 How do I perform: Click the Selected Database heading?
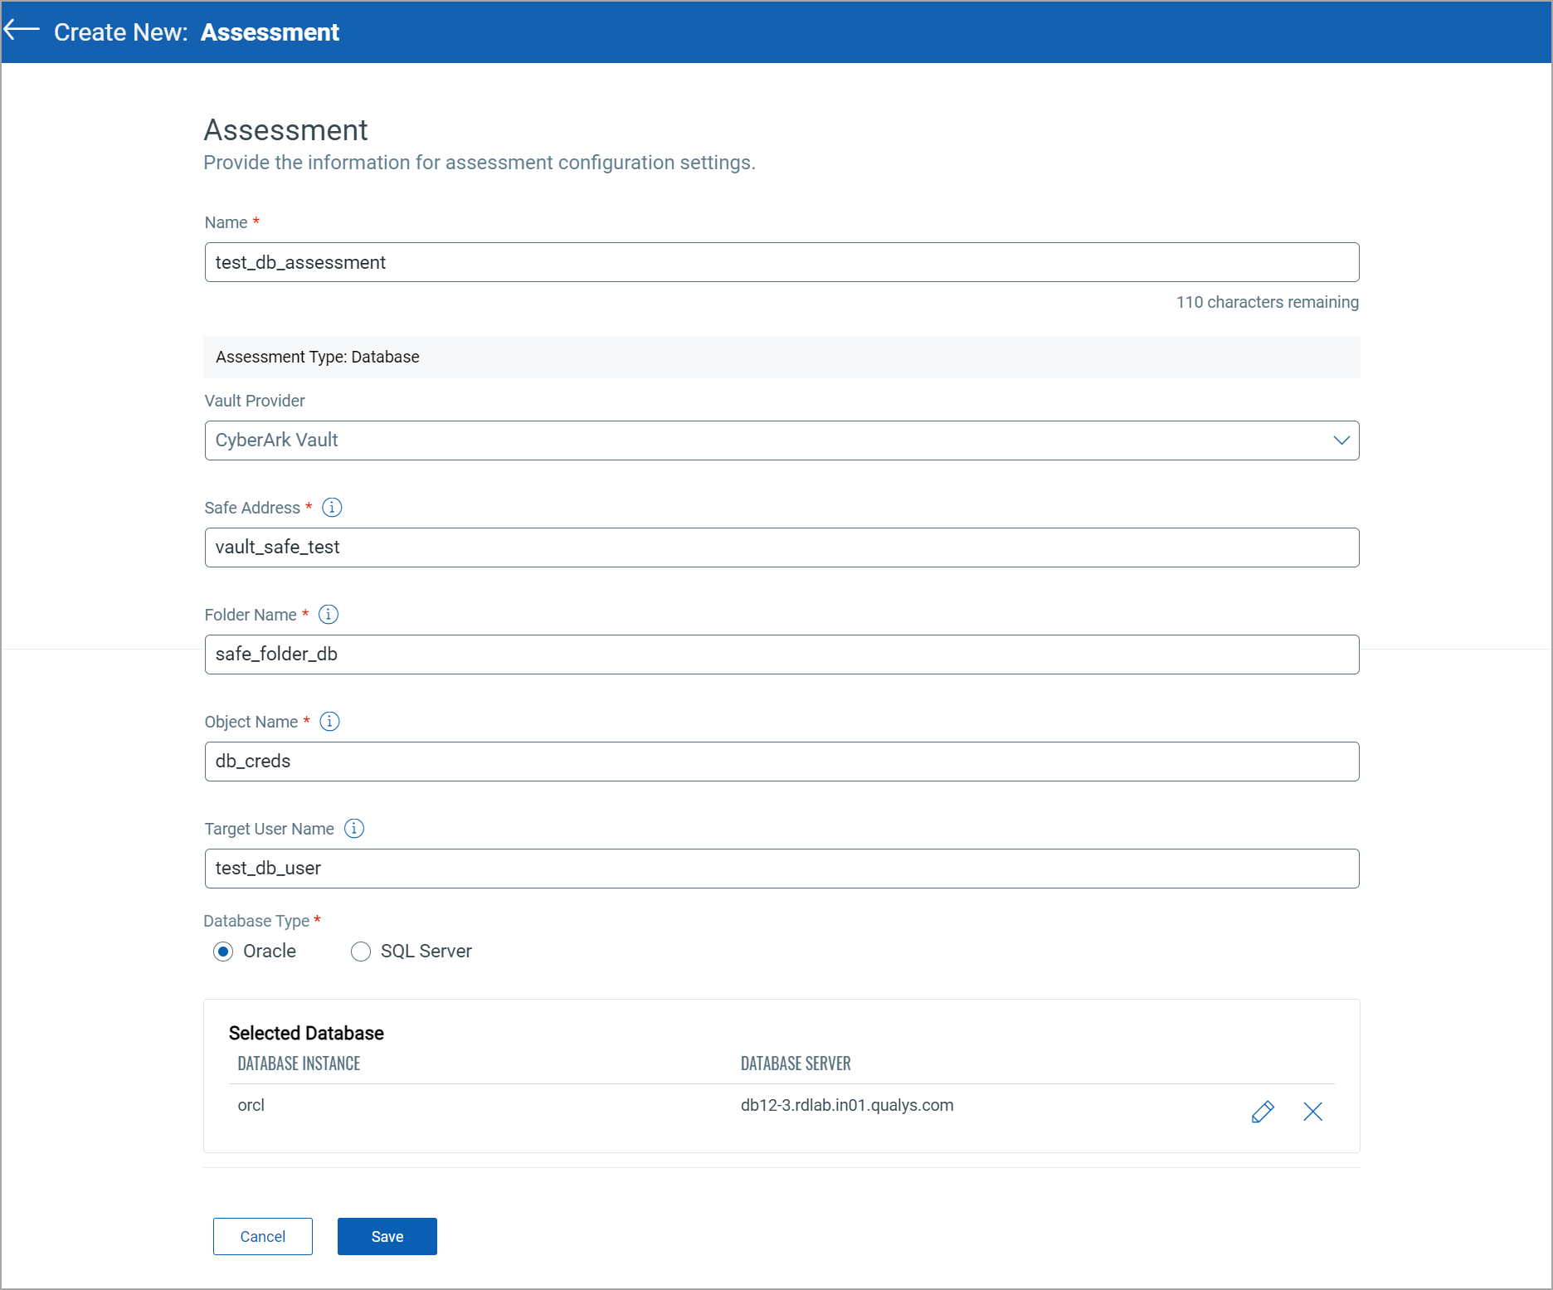[x=306, y=1033]
